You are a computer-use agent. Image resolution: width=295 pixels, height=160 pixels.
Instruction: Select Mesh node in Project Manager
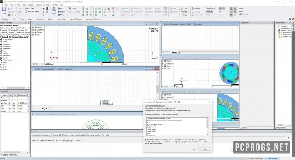coord(3,51)
